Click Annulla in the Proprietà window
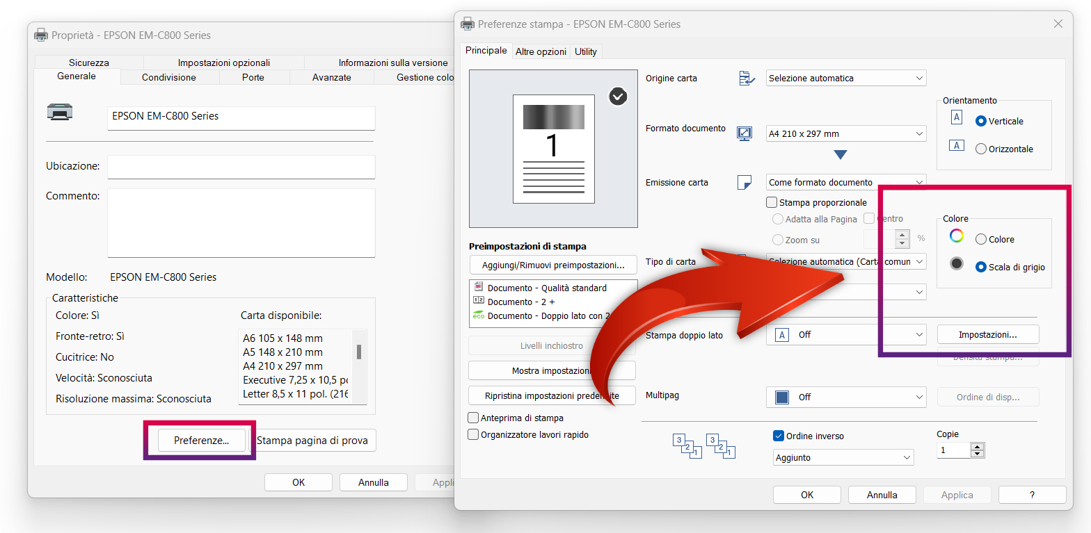 click(x=374, y=482)
